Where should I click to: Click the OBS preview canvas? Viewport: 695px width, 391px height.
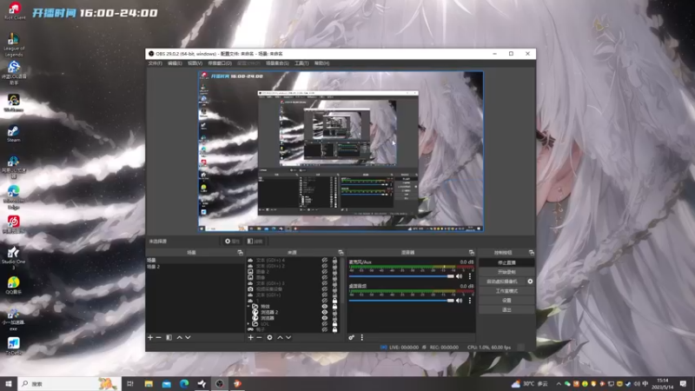341,151
